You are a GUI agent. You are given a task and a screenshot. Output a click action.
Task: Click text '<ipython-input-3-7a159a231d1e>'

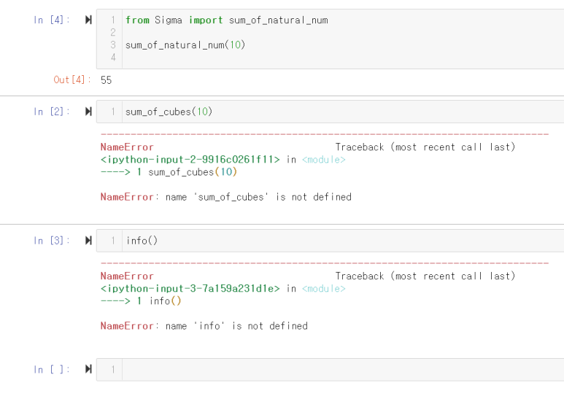pos(190,289)
